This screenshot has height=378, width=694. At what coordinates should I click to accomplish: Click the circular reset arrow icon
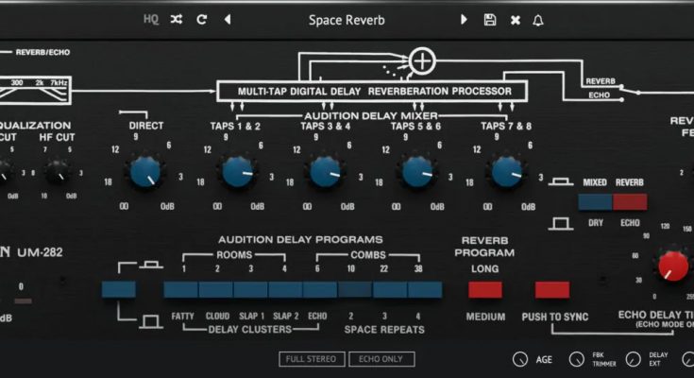pyautogui.click(x=201, y=20)
